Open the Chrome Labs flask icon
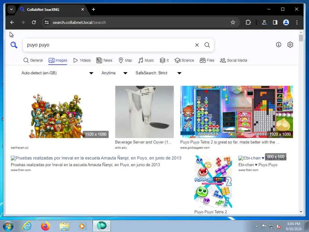 (264, 22)
